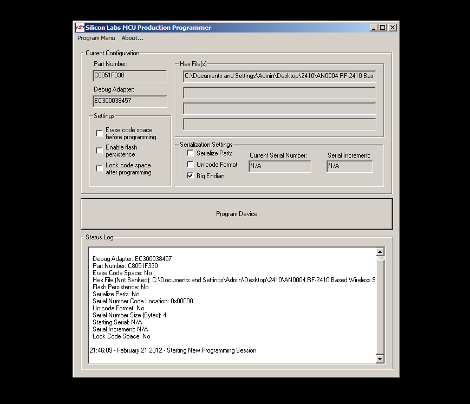The width and height of the screenshot is (470, 404).
Task: Open the About dialog
Action: click(132, 38)
